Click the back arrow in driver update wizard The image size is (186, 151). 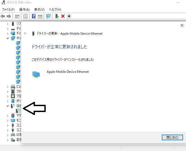click(25, 33)
